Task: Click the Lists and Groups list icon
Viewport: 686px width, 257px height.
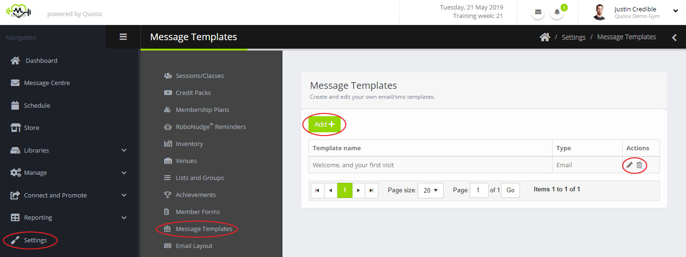Action: point(167,178)
